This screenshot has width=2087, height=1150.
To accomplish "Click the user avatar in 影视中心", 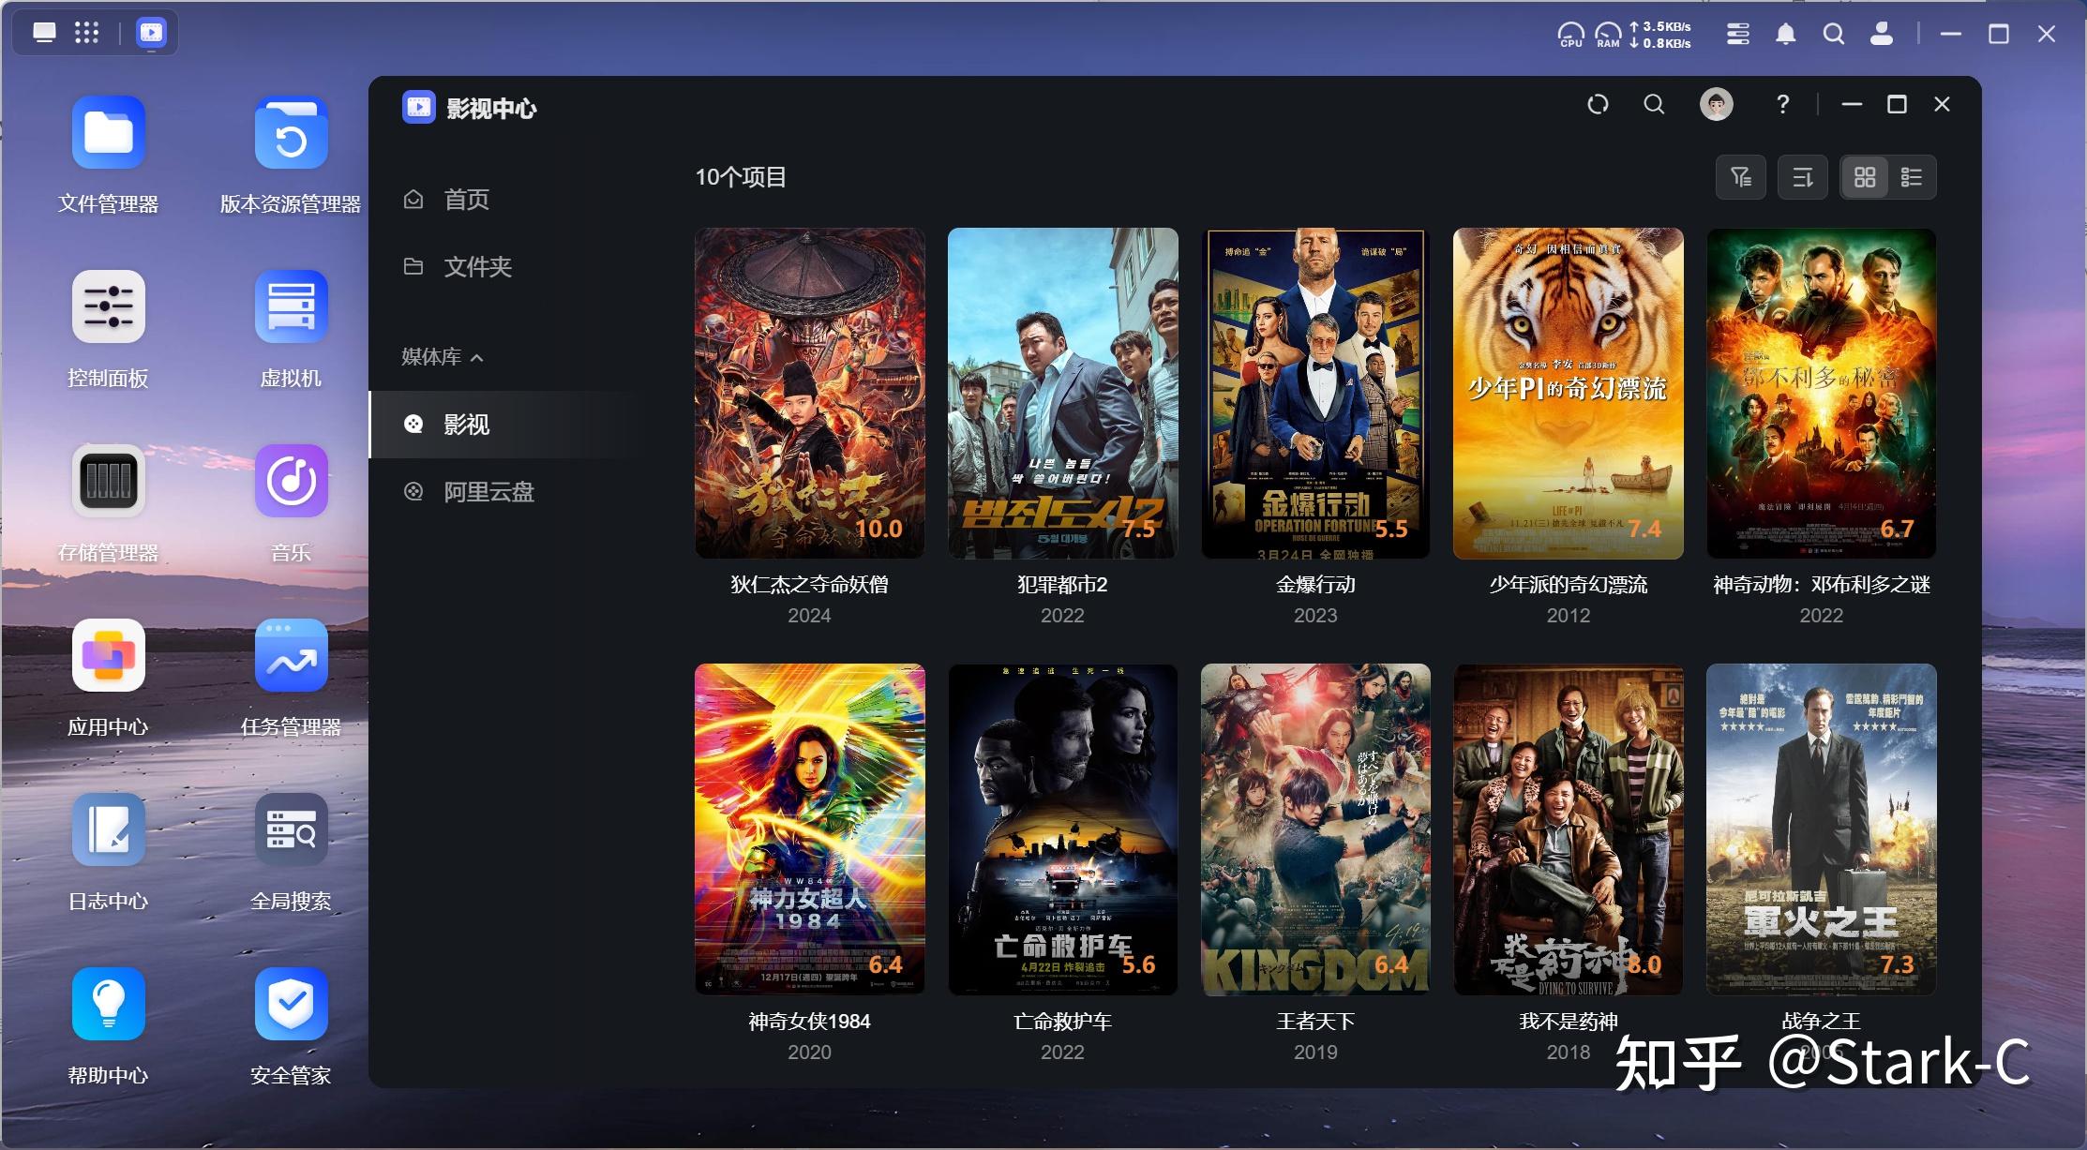I will click(x=1716, y=104).
